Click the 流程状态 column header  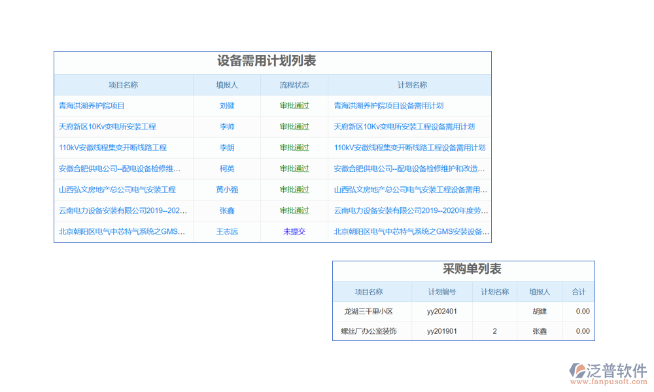(x=294, y=85)
